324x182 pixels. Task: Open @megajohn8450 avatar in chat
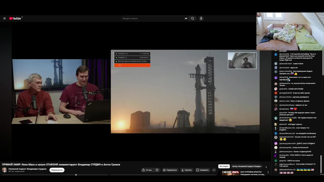pos(276,93)
